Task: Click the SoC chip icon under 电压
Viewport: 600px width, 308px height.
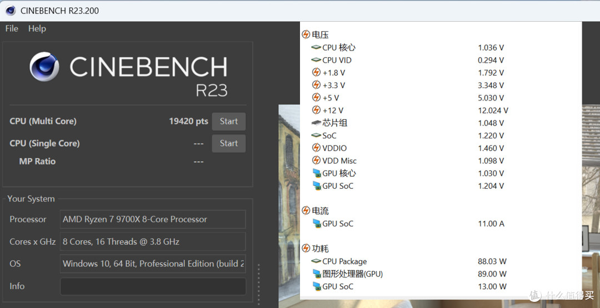Action: 316,135
